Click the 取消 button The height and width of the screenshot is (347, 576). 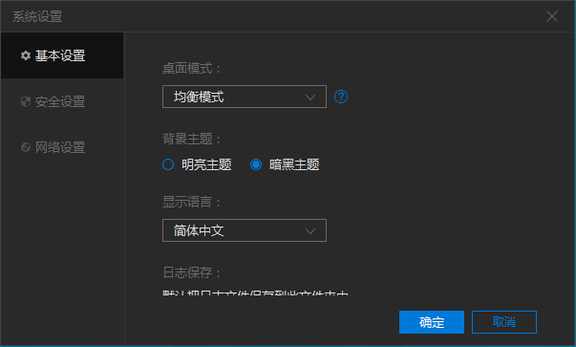coord(504,322)
